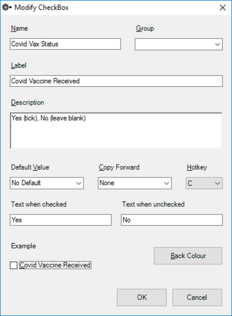Focus the Name field containing Covid Vax Status
Image resolution: width=232 pixels, height=316 pixels.
point(65,44)
